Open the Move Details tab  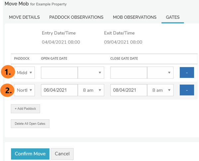pyautogui.click(x=24, y=17)
